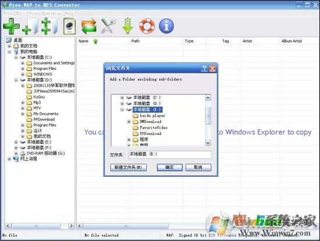This screenshot has height=241, width=320.
Task: Start conversion with orange-green arrows icon
Action: (89, 26)
